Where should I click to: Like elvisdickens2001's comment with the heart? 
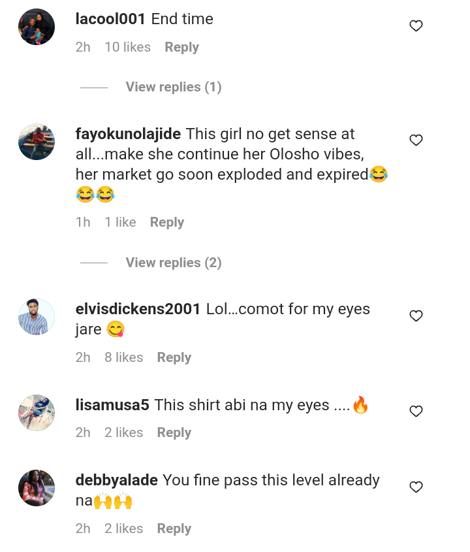tap(416, 316)
